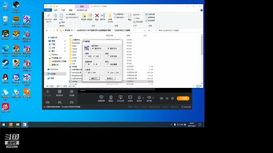273x153 pixels.
Task: Click the Explorer search input field
Action: point(177,30)
